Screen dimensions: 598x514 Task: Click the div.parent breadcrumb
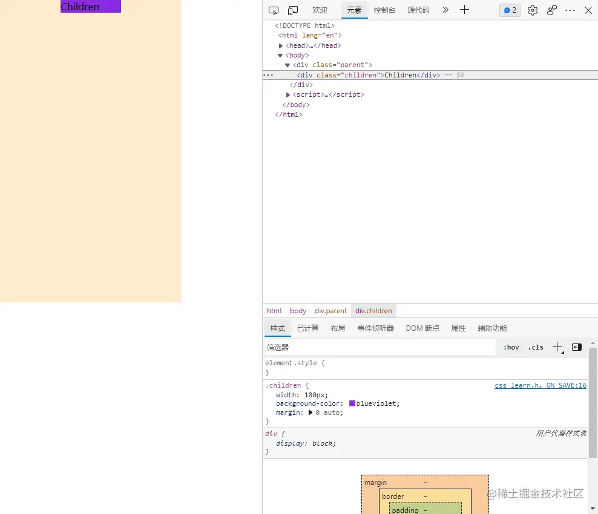click(330, 311)
